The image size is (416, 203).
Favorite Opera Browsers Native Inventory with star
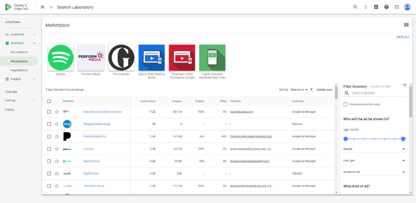(x=57, y=112)
